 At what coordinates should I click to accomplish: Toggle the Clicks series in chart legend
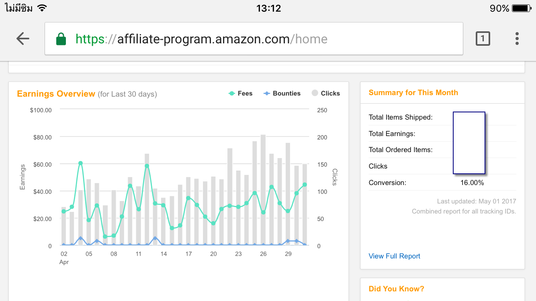click(326, 93)
